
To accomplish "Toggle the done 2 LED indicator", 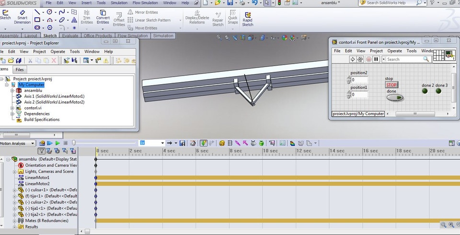I will 425,91.
